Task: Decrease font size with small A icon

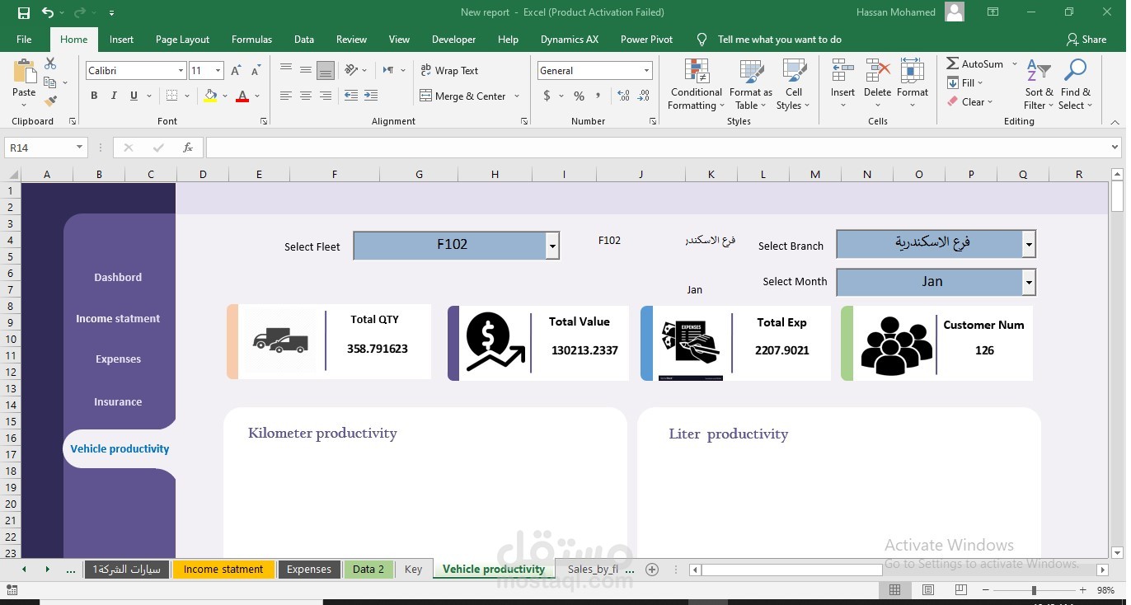Action: 256,71
